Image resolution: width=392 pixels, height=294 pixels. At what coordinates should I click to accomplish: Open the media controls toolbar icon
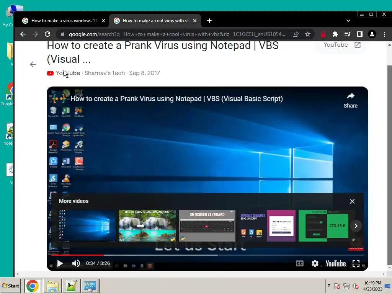(347, 34)
